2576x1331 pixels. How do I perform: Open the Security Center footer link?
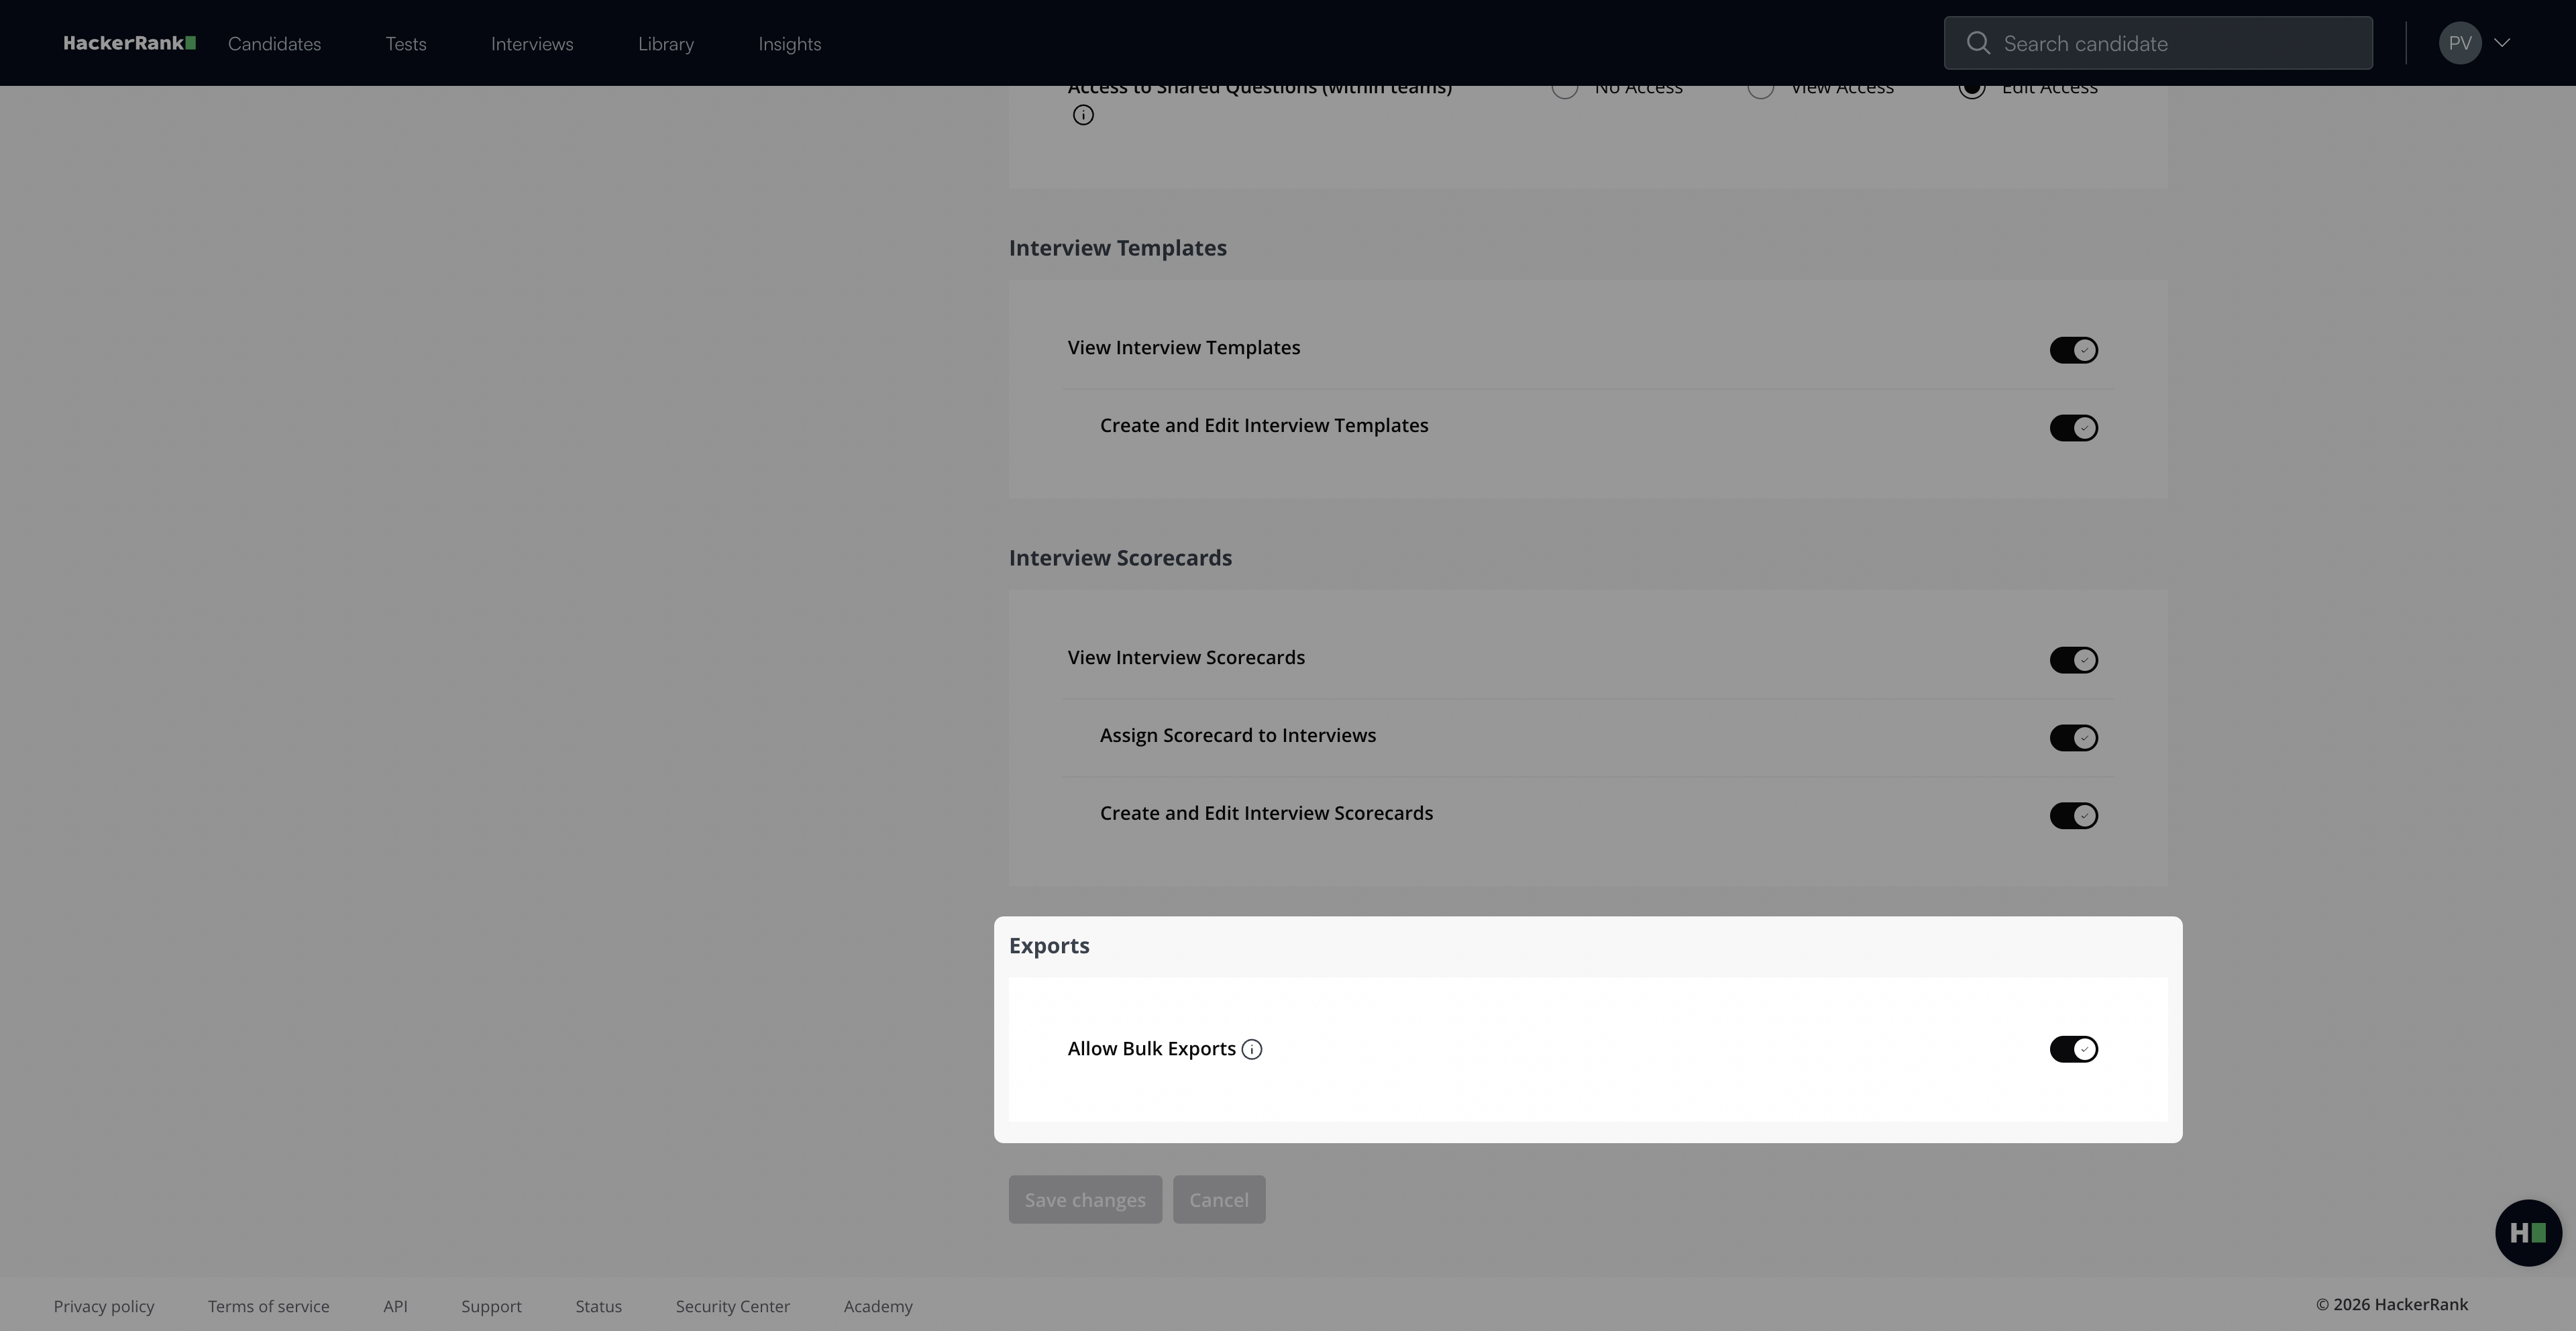732,1306
